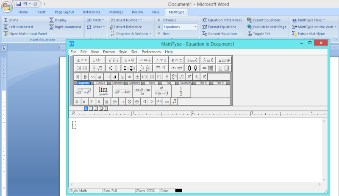The image size is (339, 196).
Task: Expand the Other symbols dropdown in ribbon
Action: (x=96, y=27)
